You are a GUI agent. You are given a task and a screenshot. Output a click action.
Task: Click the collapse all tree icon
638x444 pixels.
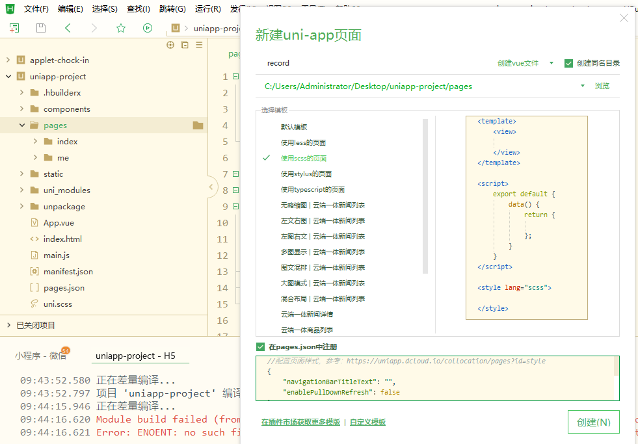(x=185, y=45)
